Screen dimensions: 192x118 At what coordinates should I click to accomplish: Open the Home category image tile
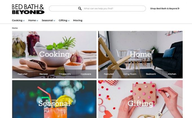click(140, 50)
